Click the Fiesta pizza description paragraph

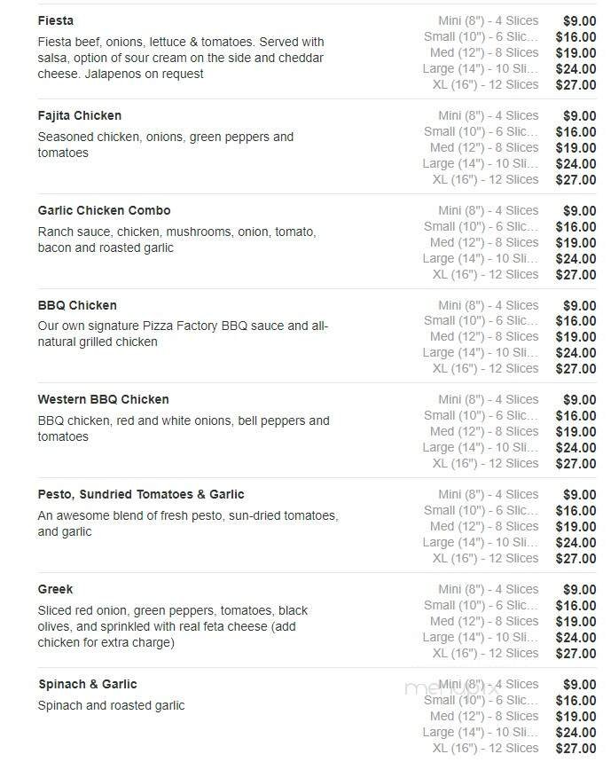(x=181, y=58)
